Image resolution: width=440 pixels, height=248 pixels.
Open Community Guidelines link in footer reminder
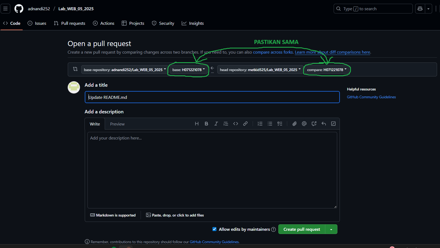click(214, 242)
